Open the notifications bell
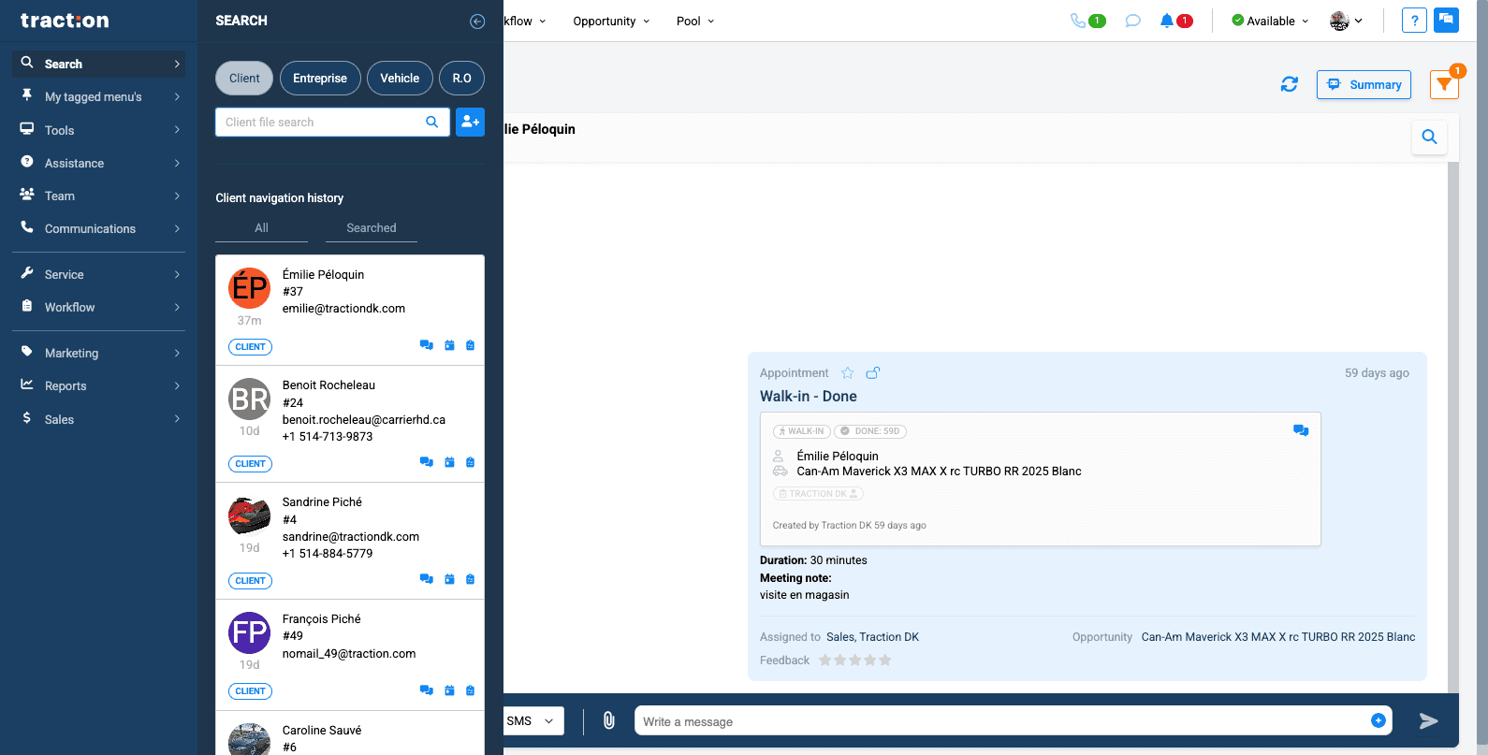The height and width of the screenshot is (755, 1488). pyautogui.click(x=1166, y=21)
